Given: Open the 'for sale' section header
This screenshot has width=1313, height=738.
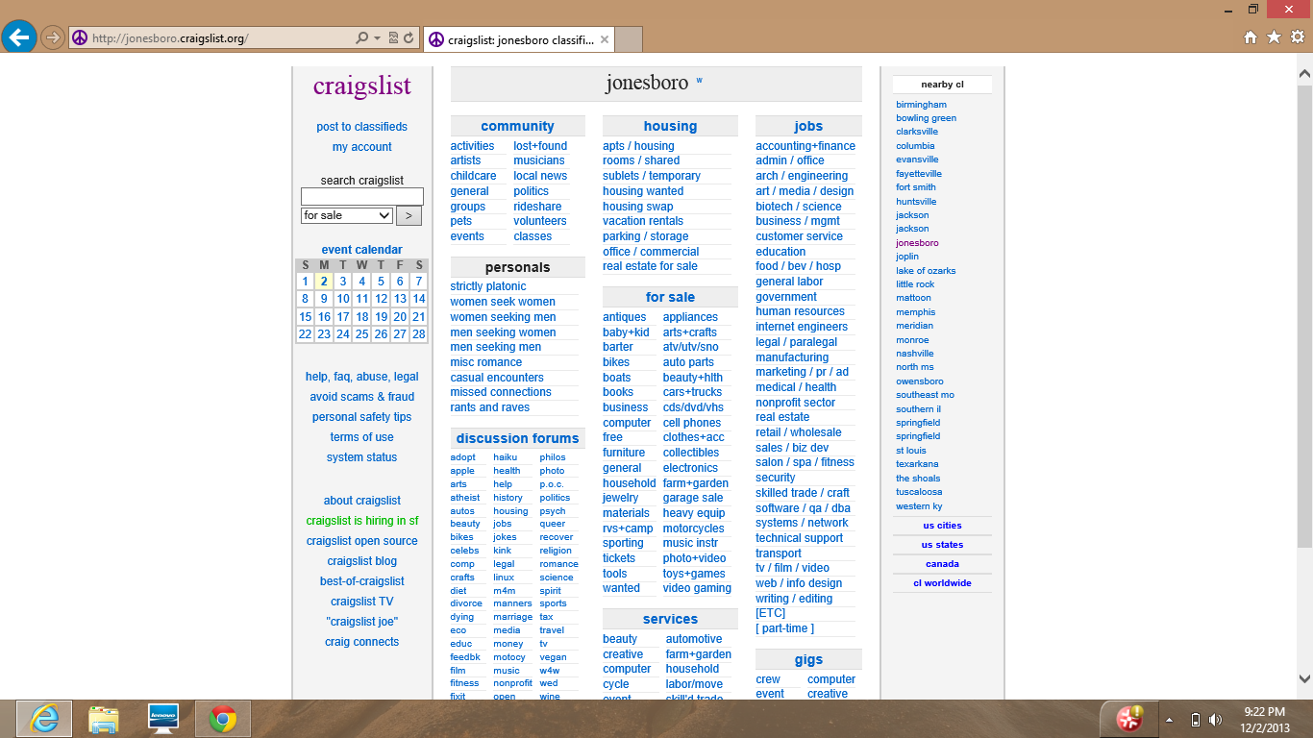Looking at the screenshot, I should click(x=670, y=297).
